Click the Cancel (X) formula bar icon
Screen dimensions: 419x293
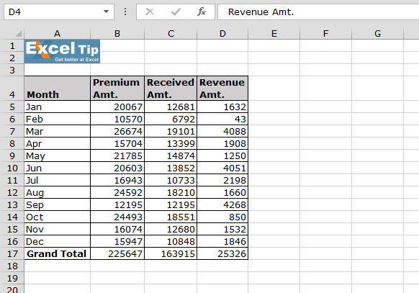(150, 12)
